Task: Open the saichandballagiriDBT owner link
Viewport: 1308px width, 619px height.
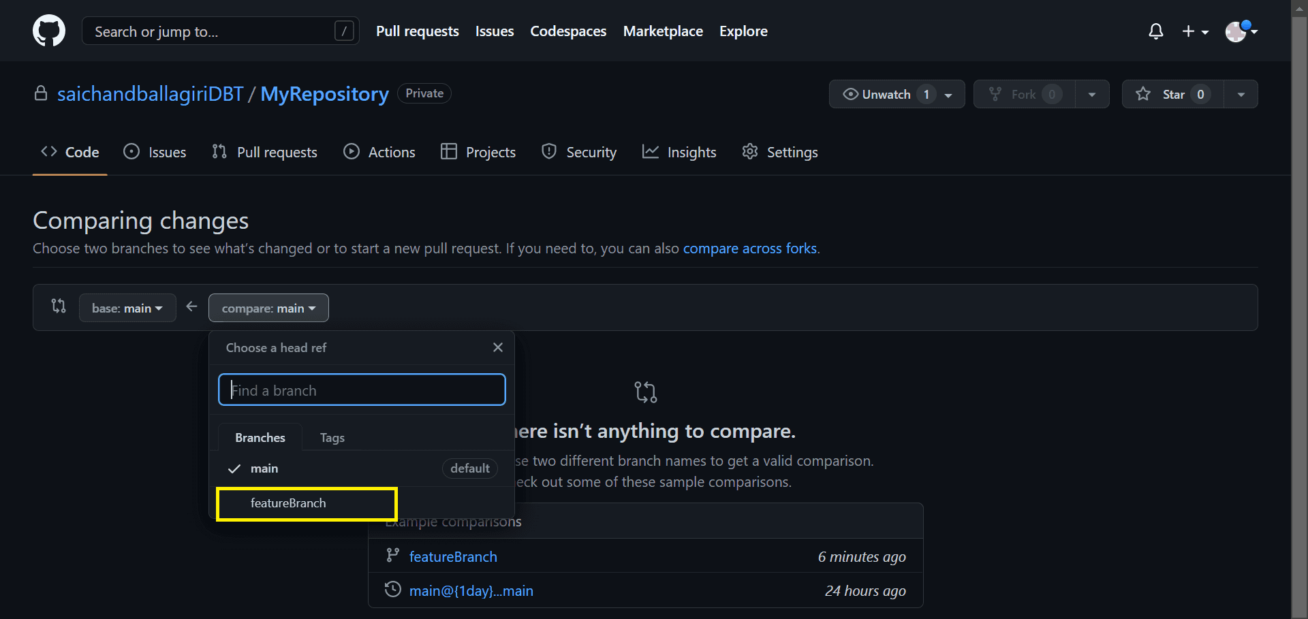Action: click(150, 94)
